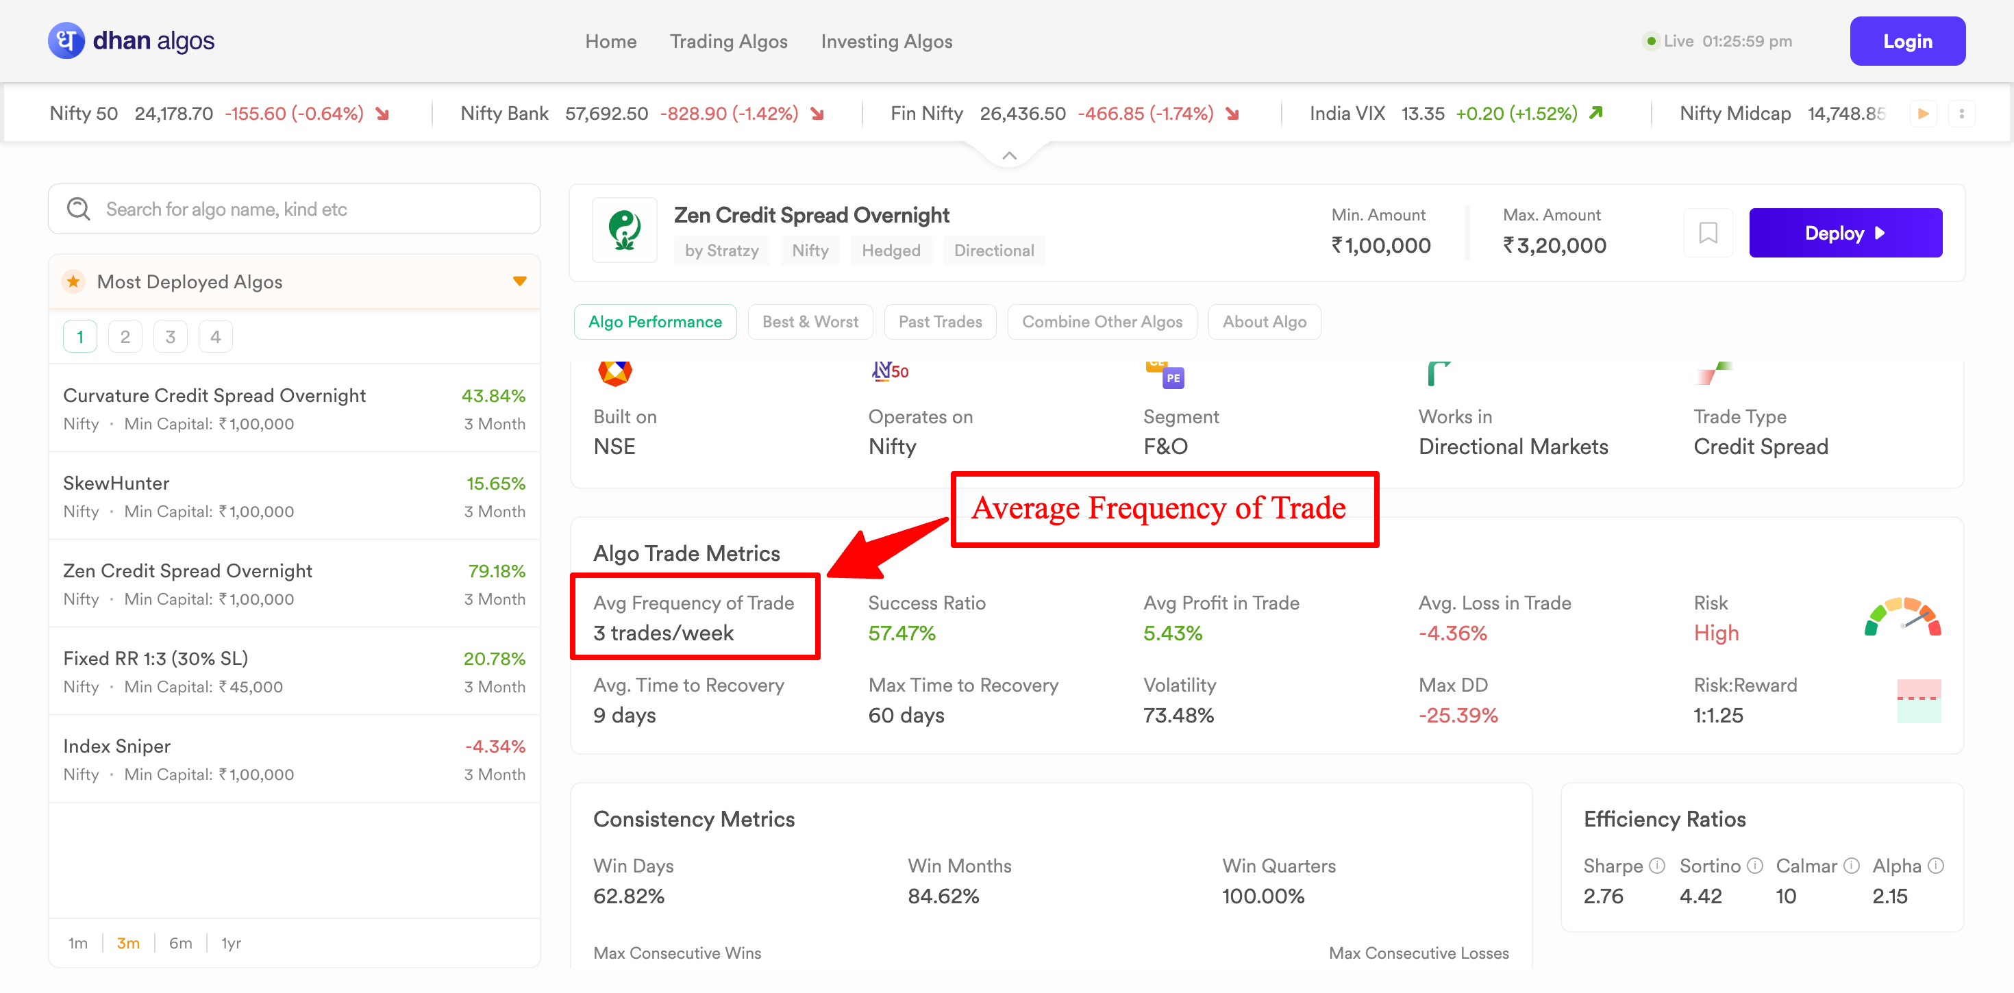Collapse the market ticker with the chevron
Image resolution: width=2014 pixels, height=993 pixels.
[1009, 155]
